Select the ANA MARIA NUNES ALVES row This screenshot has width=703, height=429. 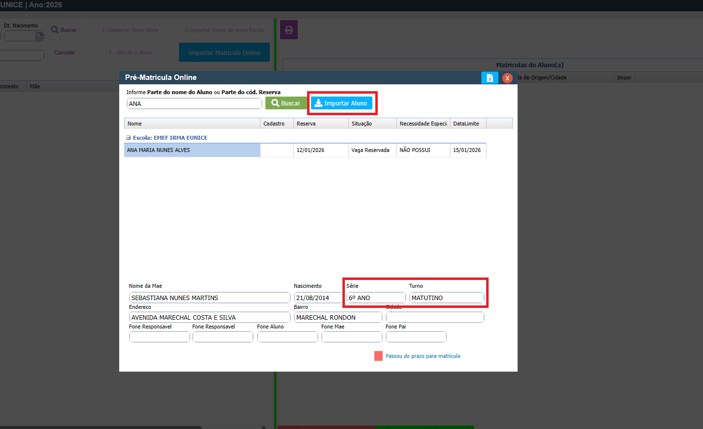click(192, 150)
